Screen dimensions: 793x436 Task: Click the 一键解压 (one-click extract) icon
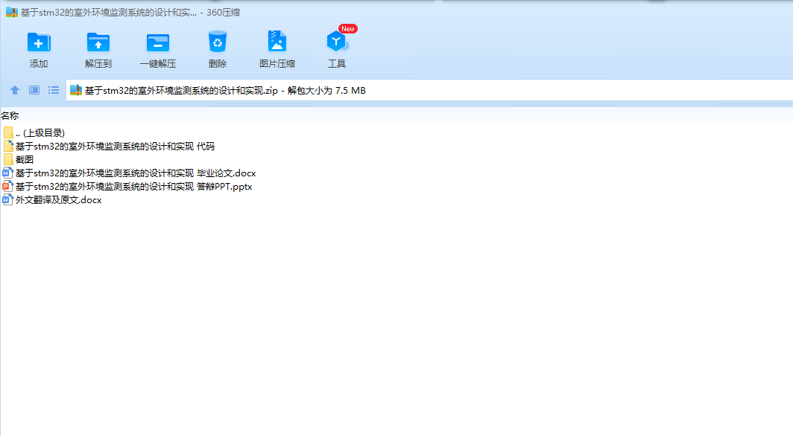(x=158, y=42)
